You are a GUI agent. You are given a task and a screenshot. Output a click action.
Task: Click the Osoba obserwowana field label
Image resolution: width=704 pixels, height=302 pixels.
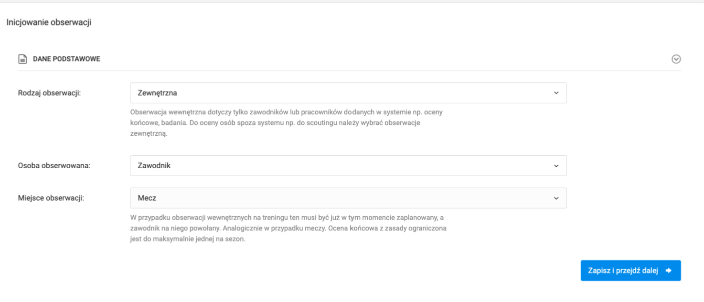point(54,166)
